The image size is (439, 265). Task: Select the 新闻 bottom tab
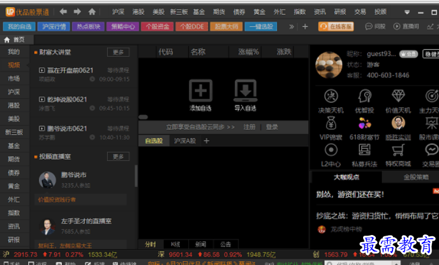pyautogui.click(x=201, y=245)
